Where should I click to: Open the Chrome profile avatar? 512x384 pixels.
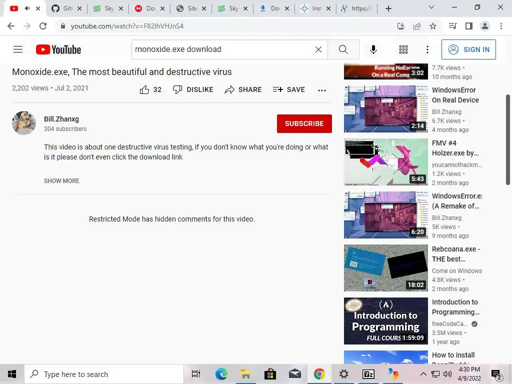pyautogui.click(x=485, y=26)
